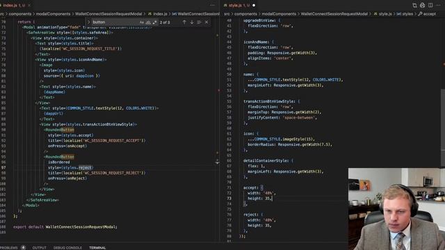Toggle Find in Selection option
The width and height of the screenshot is (445, 250).
pyautogui.click(x=200, y=22)
